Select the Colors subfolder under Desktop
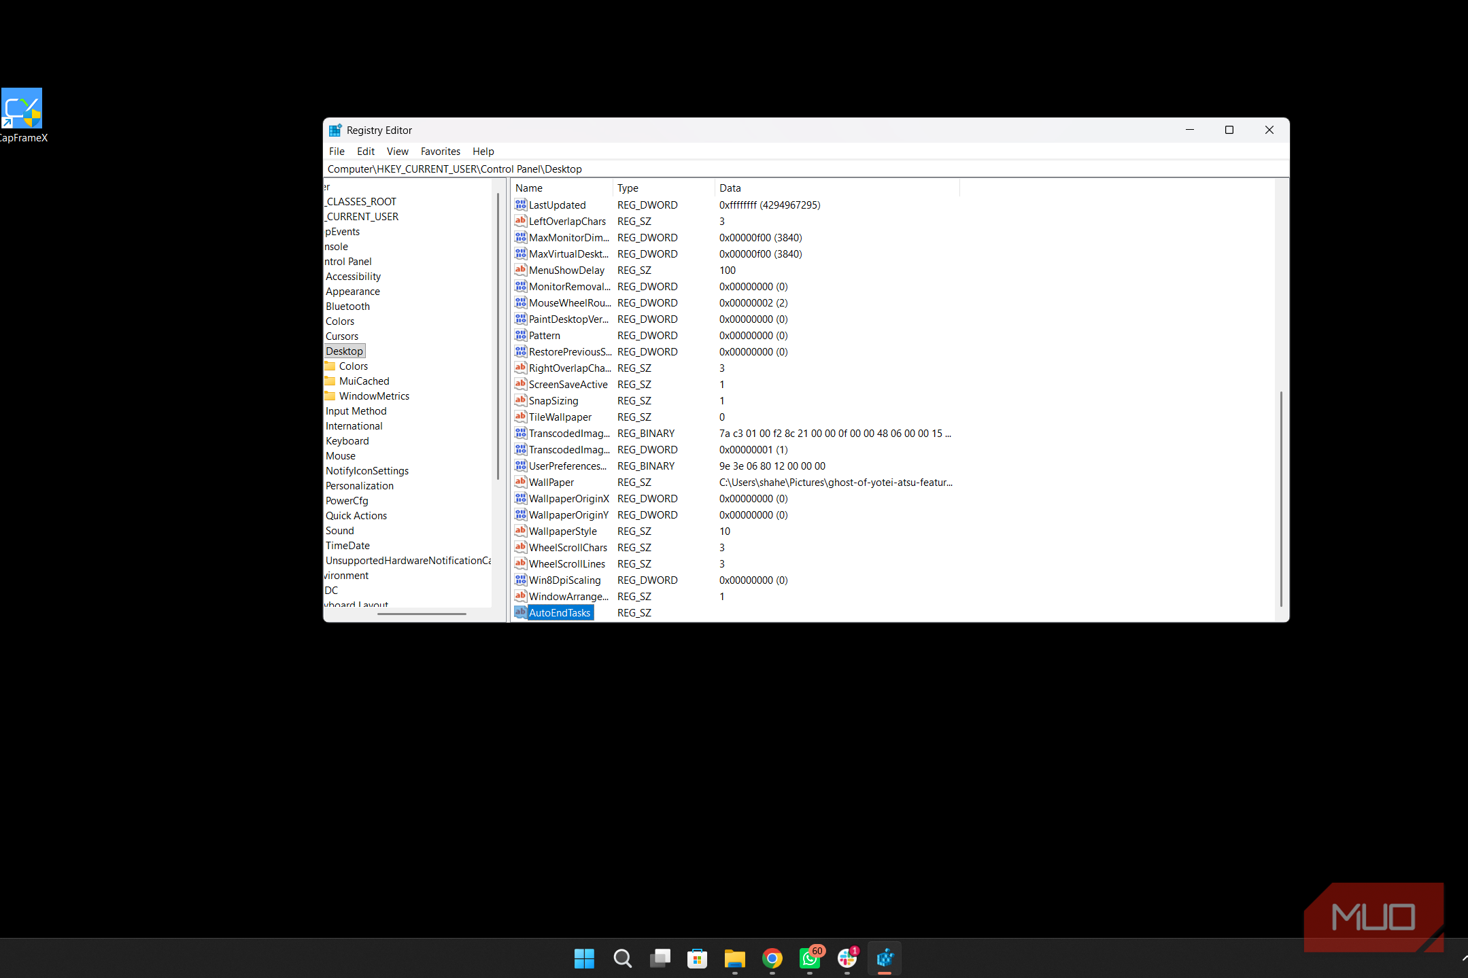Viewport: 1468px width, 978px height. 353,366
